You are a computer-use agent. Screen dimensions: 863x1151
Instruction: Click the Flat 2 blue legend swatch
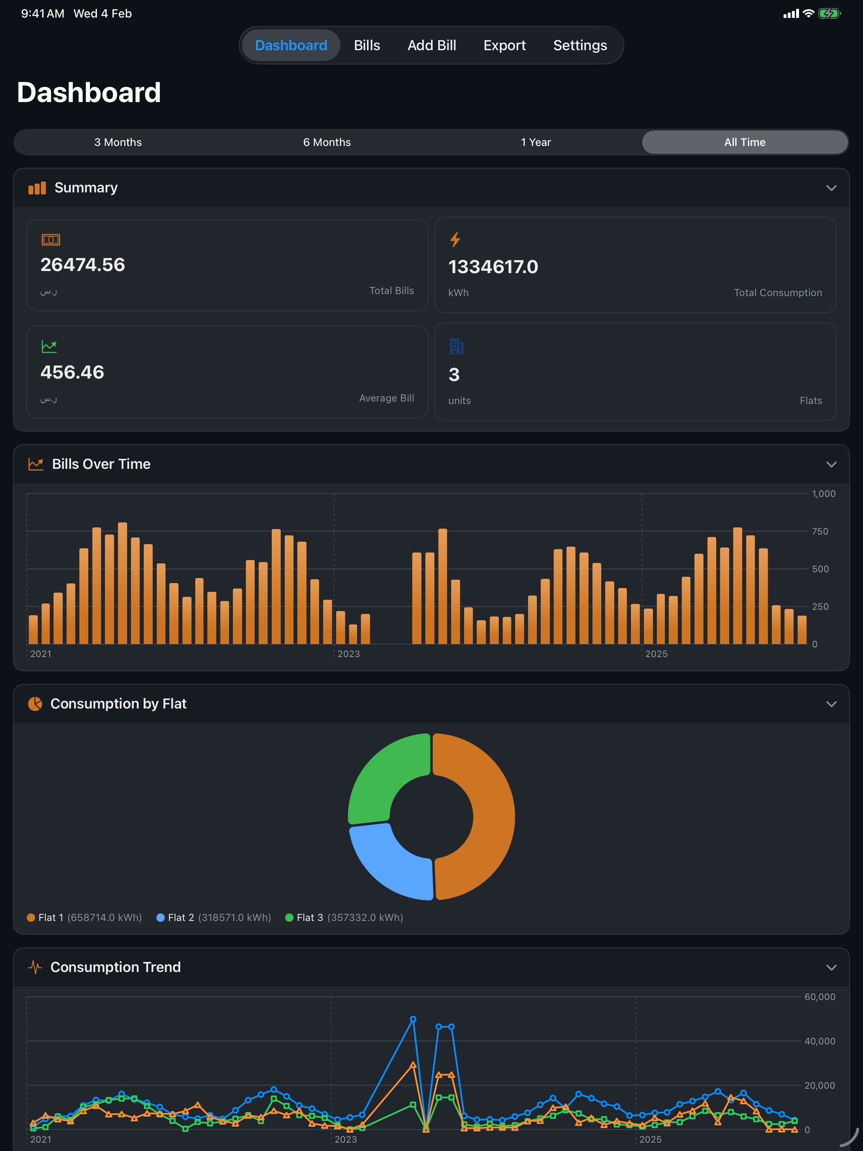tap(160, 917)
